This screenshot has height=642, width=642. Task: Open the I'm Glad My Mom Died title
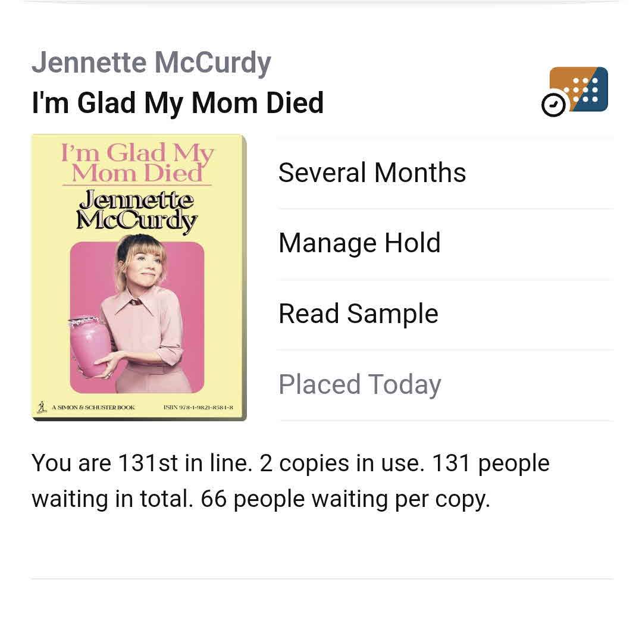177,102
